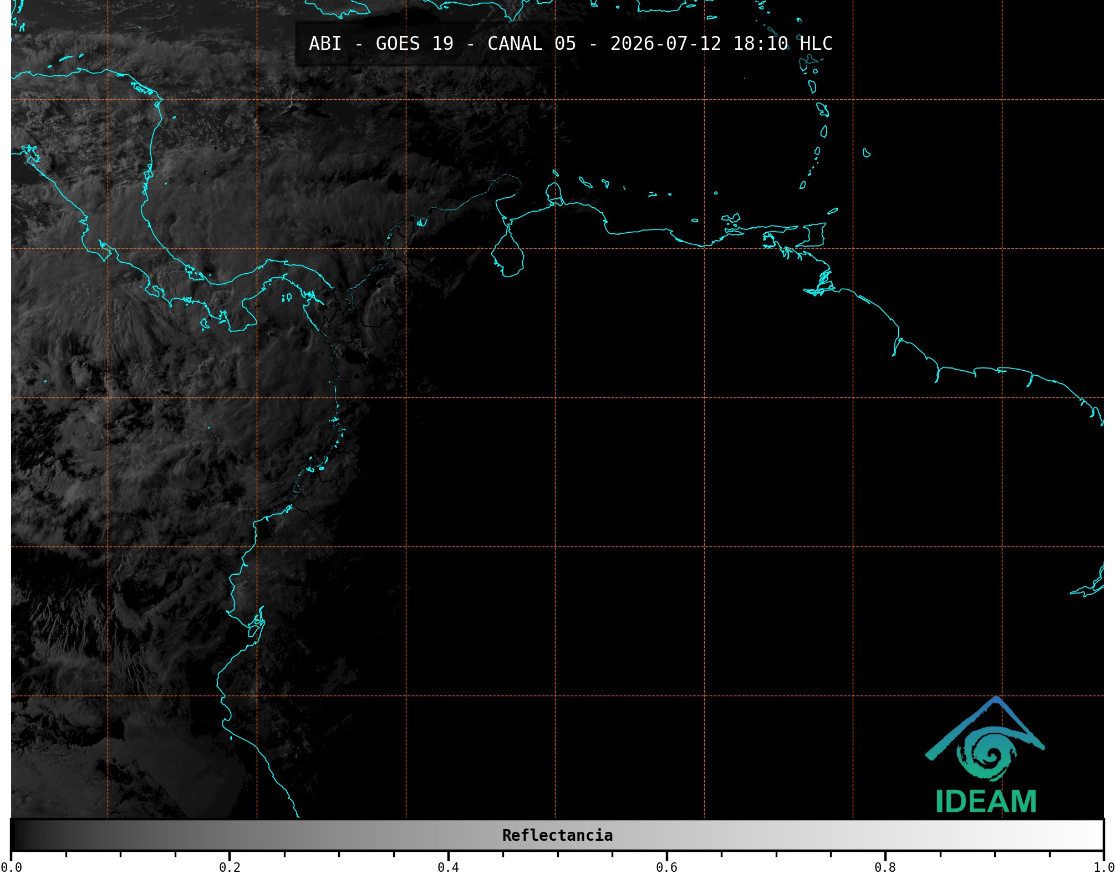Click the '0.4' colorbar tick label
Screen dimensions: 1115x874
coord(448,867)
